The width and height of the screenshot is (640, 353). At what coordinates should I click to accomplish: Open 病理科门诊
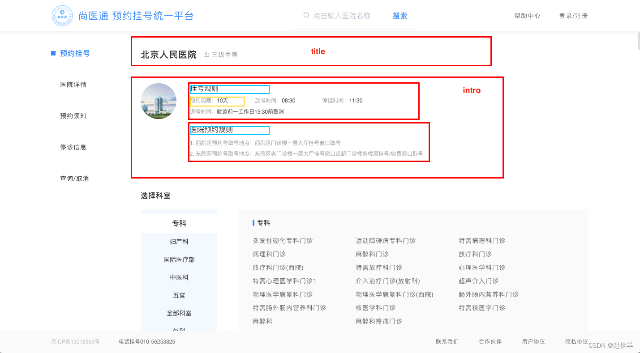269,254
